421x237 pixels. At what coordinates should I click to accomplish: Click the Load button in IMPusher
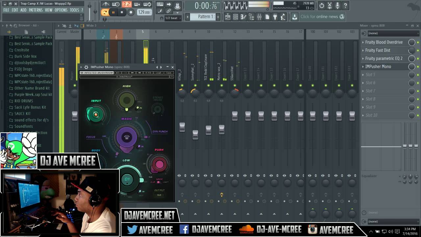pyautogui.click(x=159, y=73)
